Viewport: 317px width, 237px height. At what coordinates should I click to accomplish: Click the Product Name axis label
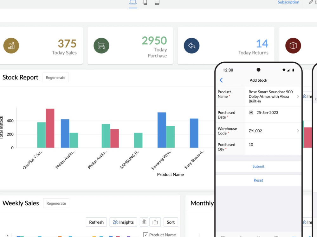coord(171,174)
